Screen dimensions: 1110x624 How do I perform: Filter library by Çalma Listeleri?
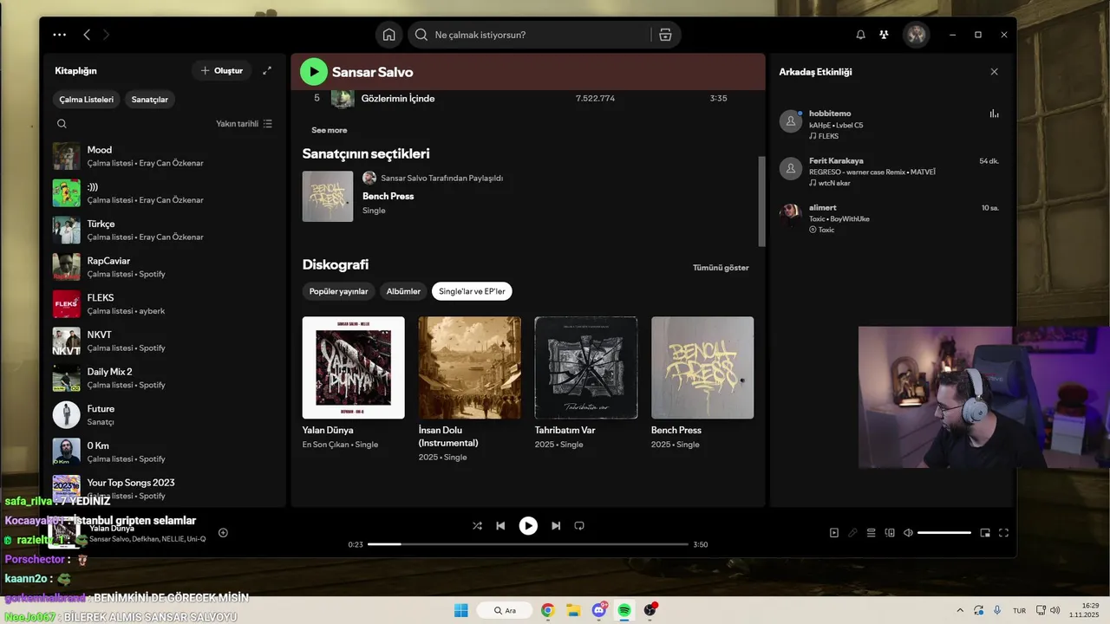87,100
